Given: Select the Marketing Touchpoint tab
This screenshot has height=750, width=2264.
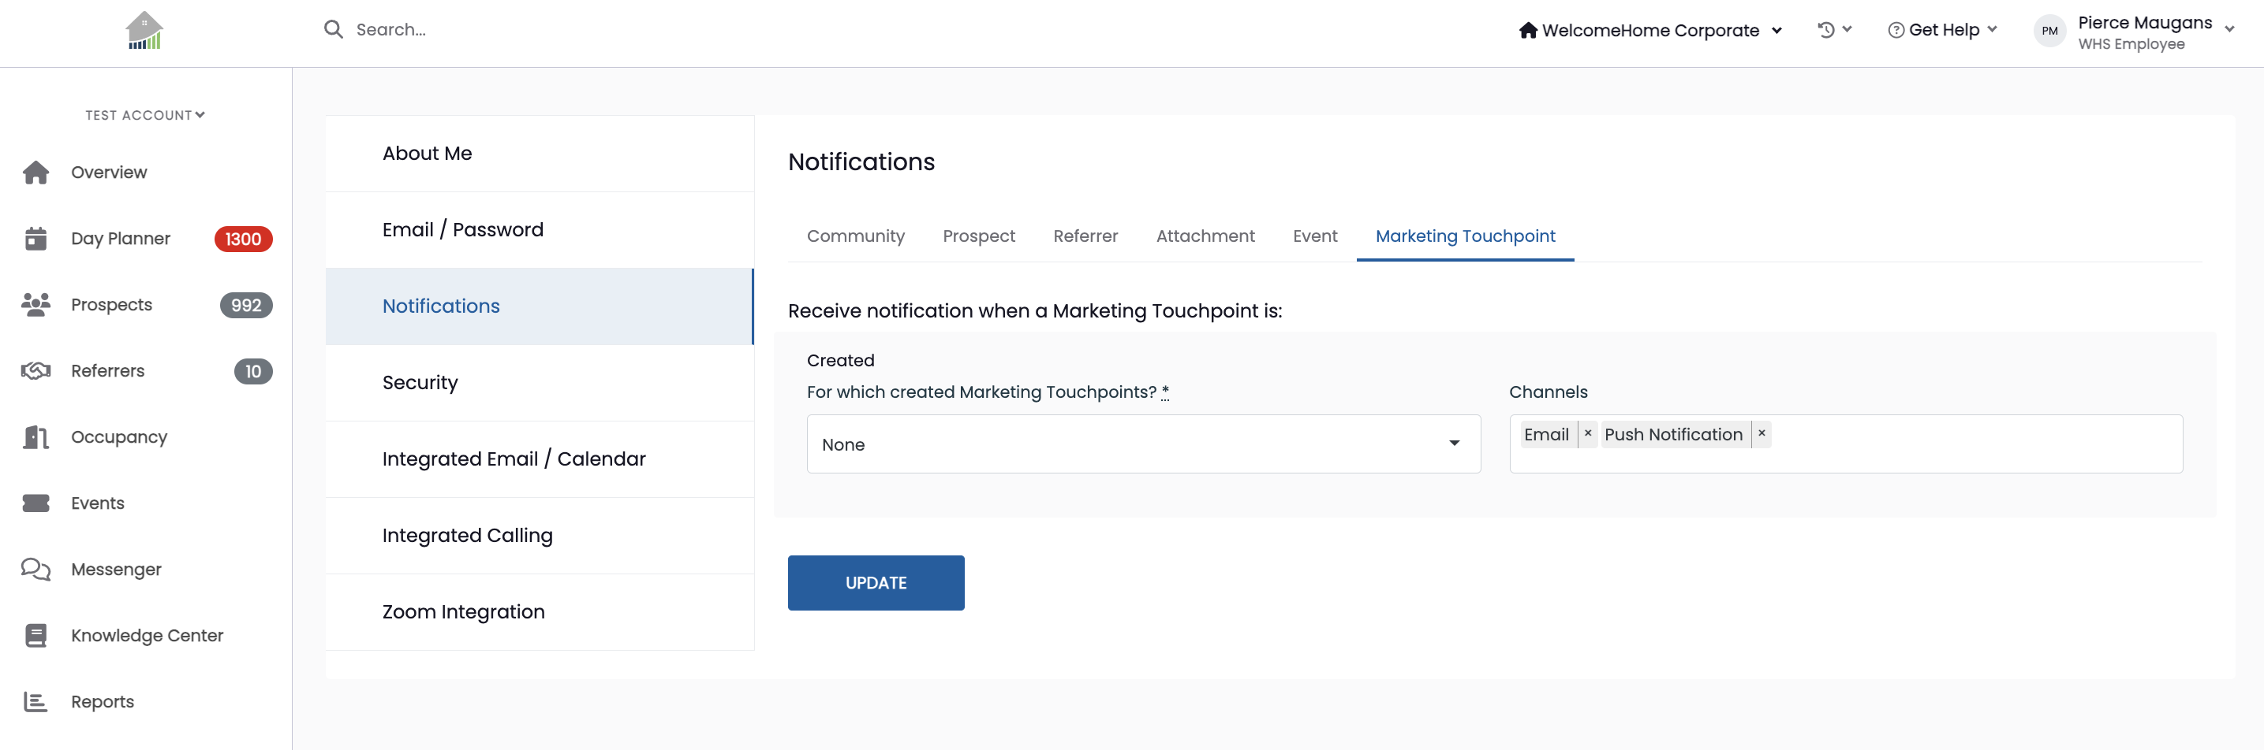Looking at the screenshot, I should (x=1465, y=236).
